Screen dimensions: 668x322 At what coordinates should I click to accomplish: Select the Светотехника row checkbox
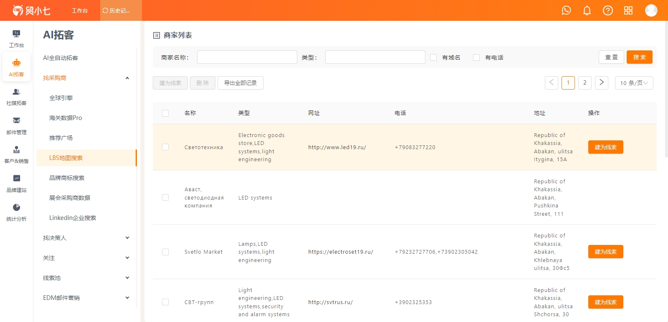tap(165, 147)
